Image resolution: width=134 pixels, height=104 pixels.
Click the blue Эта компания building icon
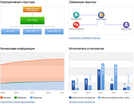(101, 15)
